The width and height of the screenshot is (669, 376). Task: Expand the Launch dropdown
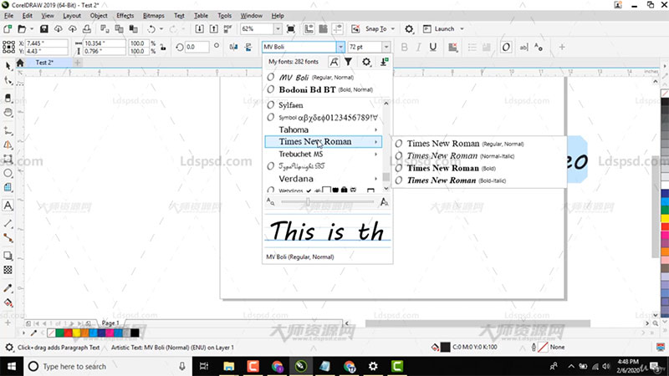pyautogui.click(x=462, y=29)
